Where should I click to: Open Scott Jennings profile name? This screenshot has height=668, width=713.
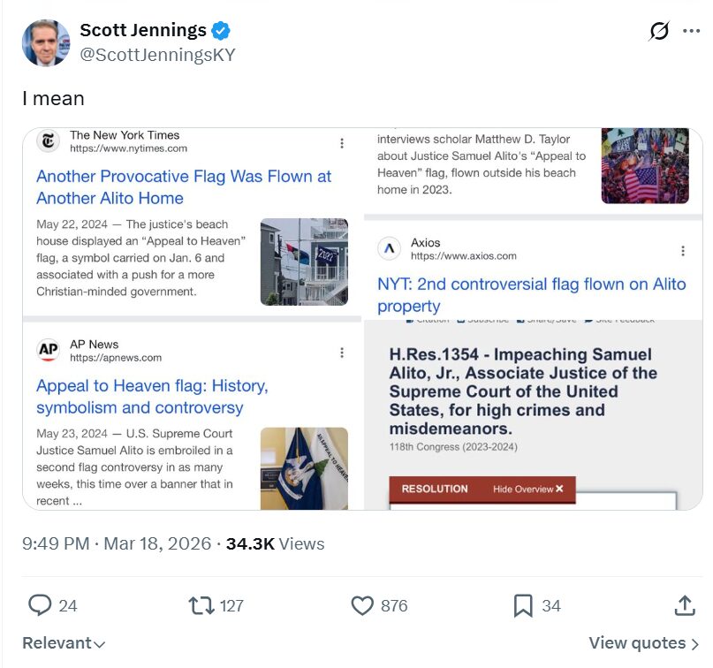(143, 31)
